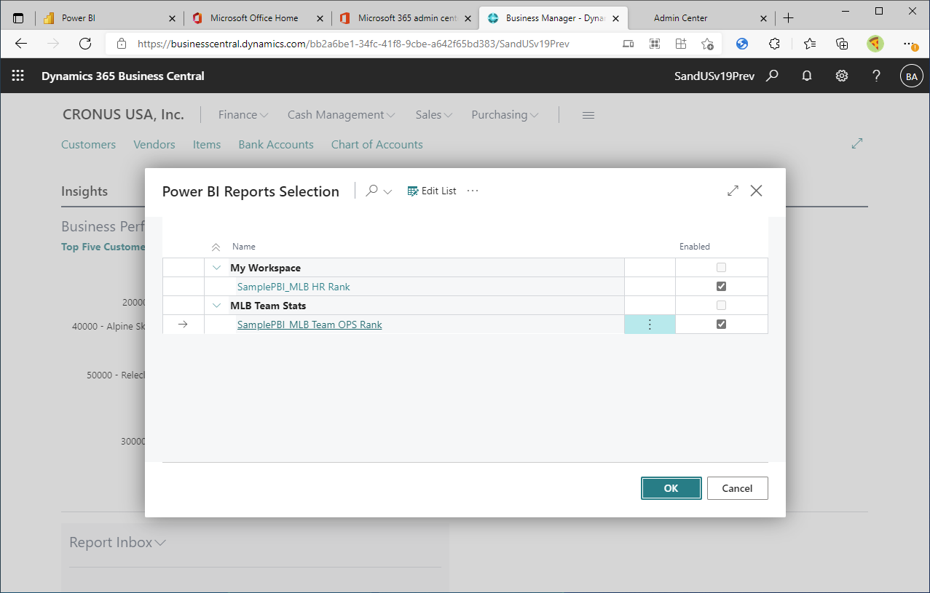Open search in the Business Central header
Screen dimensions: 930x593
tap(772, 76)
